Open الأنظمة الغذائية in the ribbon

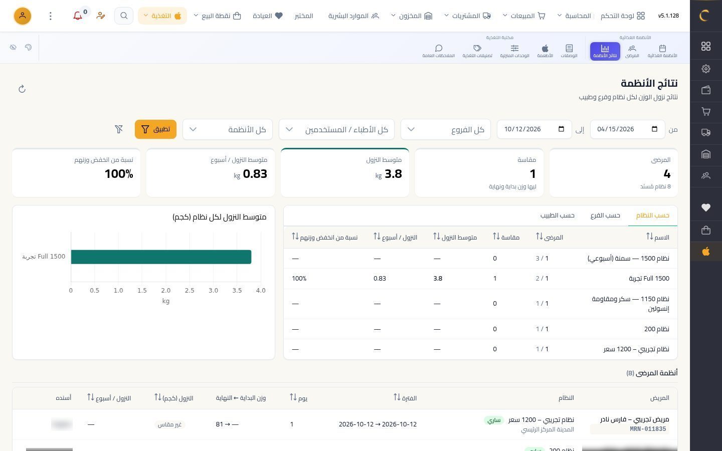(662, 51)
